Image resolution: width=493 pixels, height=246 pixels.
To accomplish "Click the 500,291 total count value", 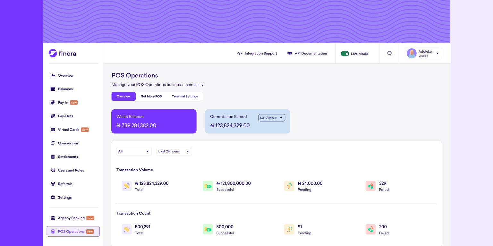I will click(143, 227).
